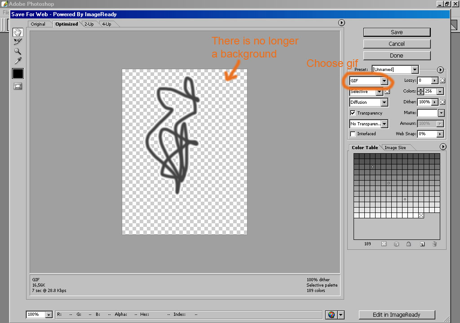Enable the Interlaced checkbox
The width and height of the screenshot is (460, 323).
tap(353, 134)
